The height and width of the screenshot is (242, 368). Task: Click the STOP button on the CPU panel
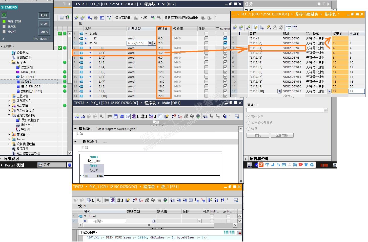click(44, 24)
